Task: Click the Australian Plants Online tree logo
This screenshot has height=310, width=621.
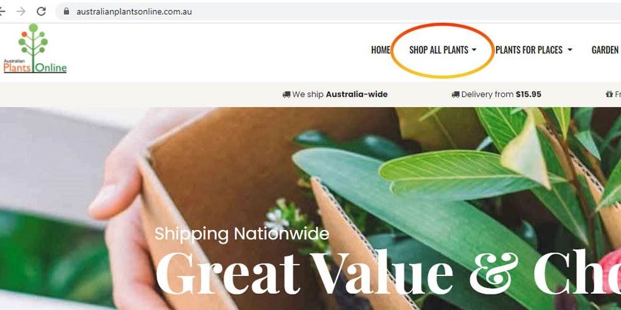Action: pos(35,48)
